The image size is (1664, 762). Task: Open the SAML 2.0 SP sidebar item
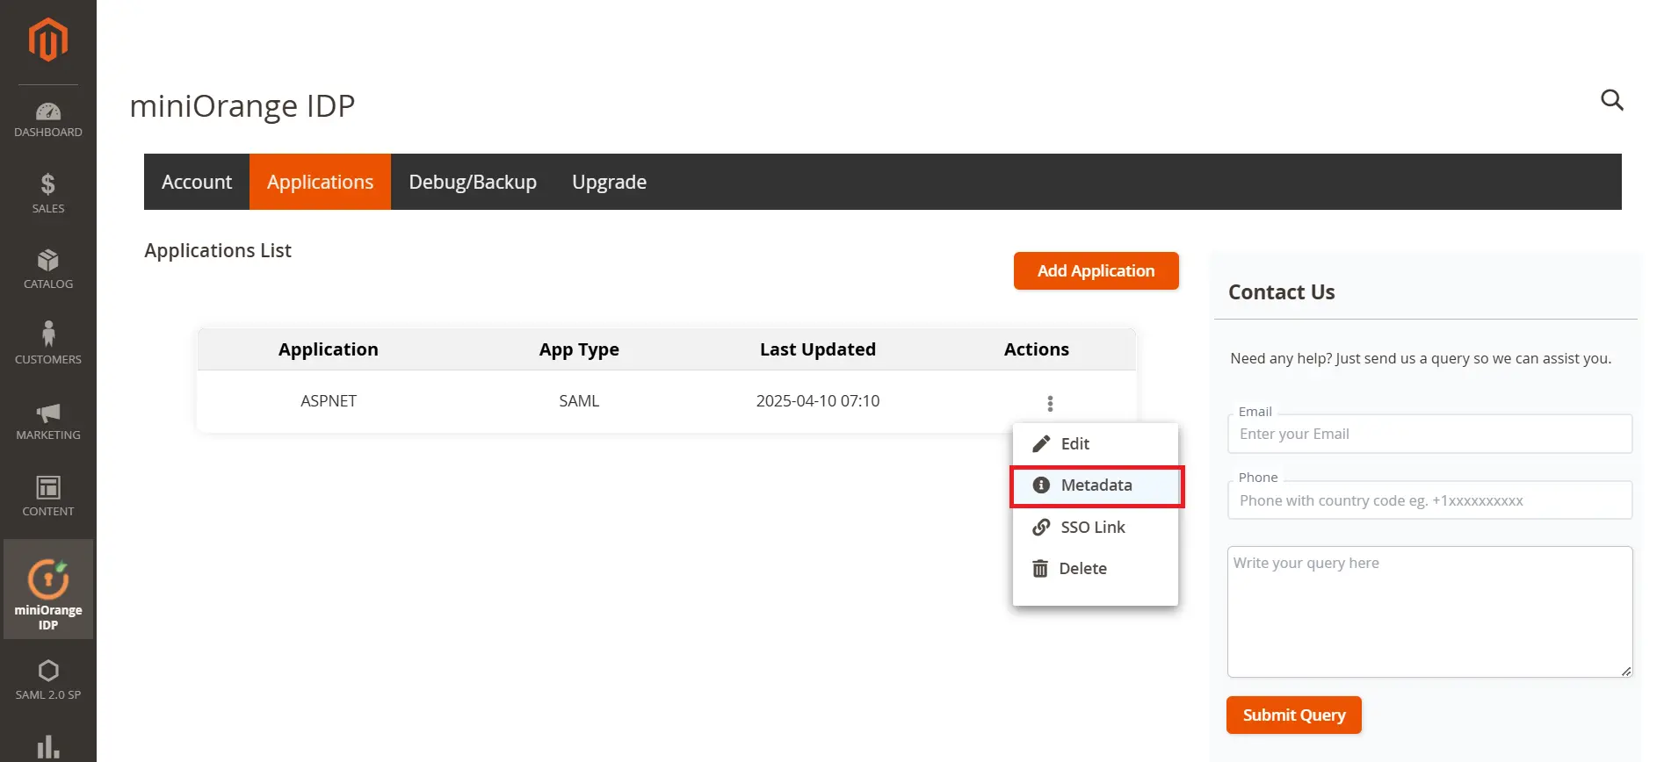(x=48, y=680)
